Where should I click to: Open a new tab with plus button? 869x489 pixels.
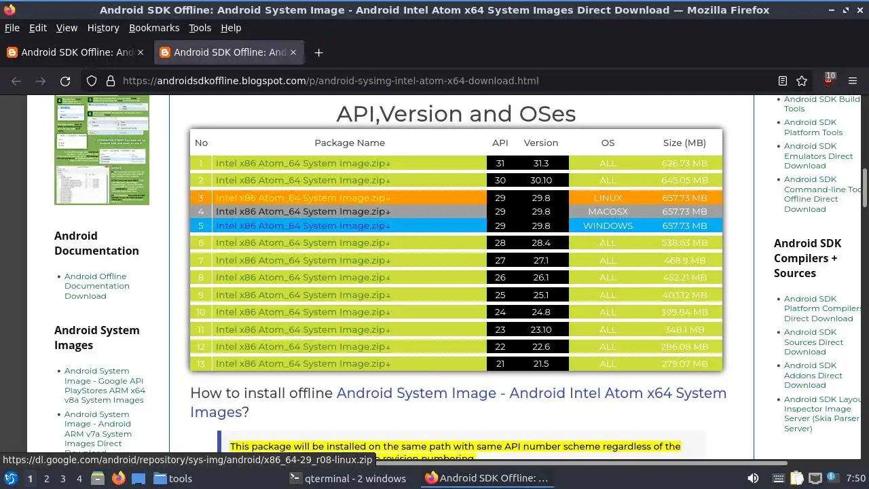[x=318, y=52]
